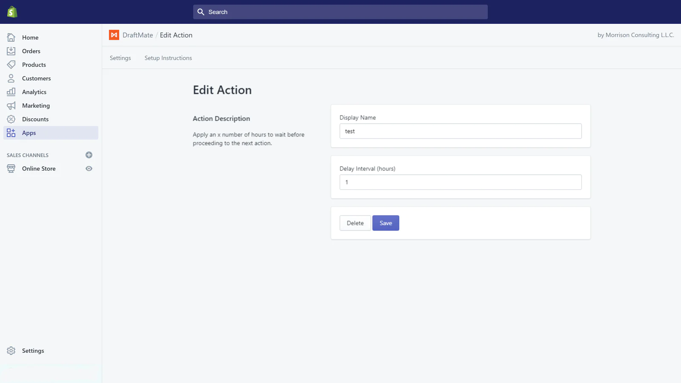
Task: Click the Edit Action page title
Action: (x=222, y=90)
